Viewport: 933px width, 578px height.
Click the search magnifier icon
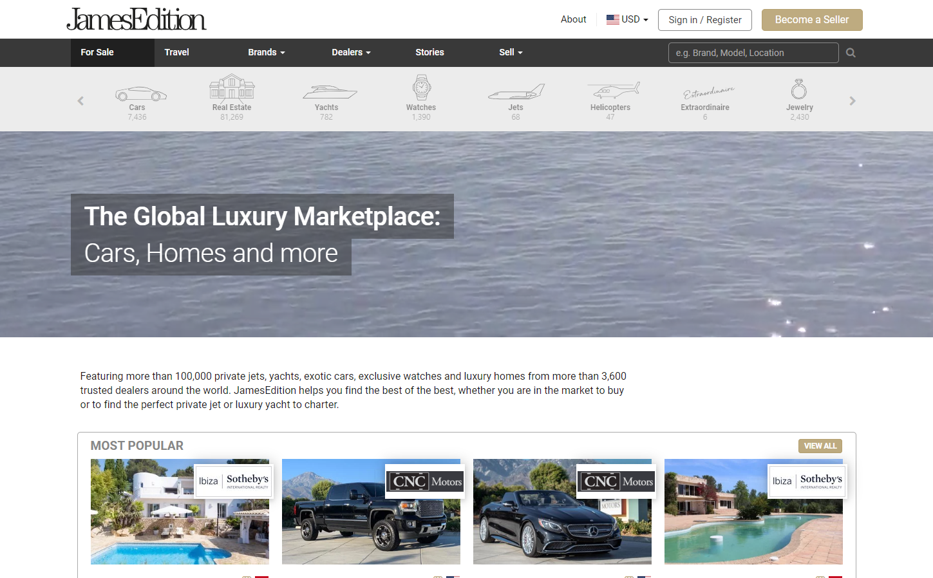(x=851, y=53)
